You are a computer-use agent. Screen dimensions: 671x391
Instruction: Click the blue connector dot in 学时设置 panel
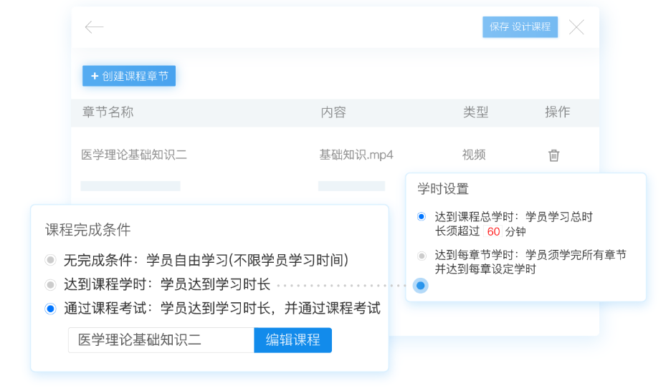[x=421, y=286]
